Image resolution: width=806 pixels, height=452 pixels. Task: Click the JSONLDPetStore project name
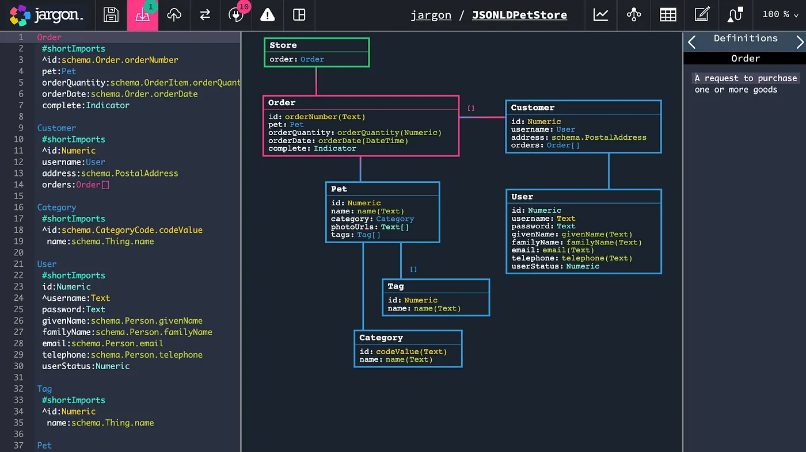tap(519, 15)
